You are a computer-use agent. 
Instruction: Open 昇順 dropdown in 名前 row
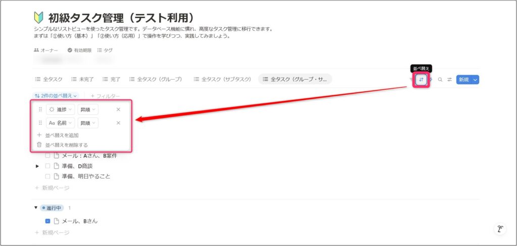coord(88,123)
